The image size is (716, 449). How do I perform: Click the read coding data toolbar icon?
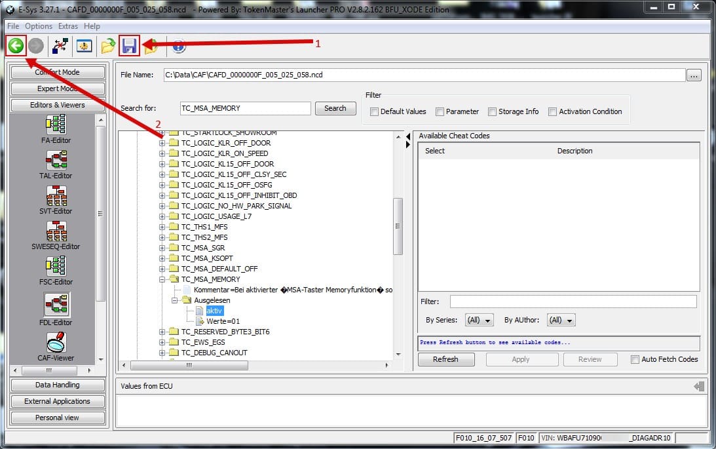click(84, 46)
